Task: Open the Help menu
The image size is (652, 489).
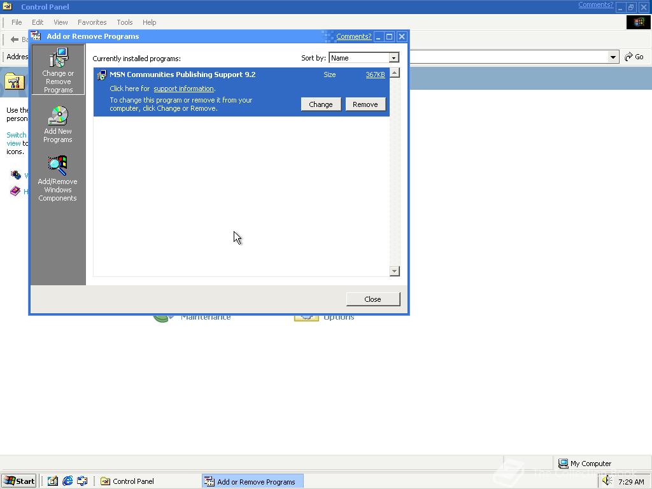Action: click(149, 22)
